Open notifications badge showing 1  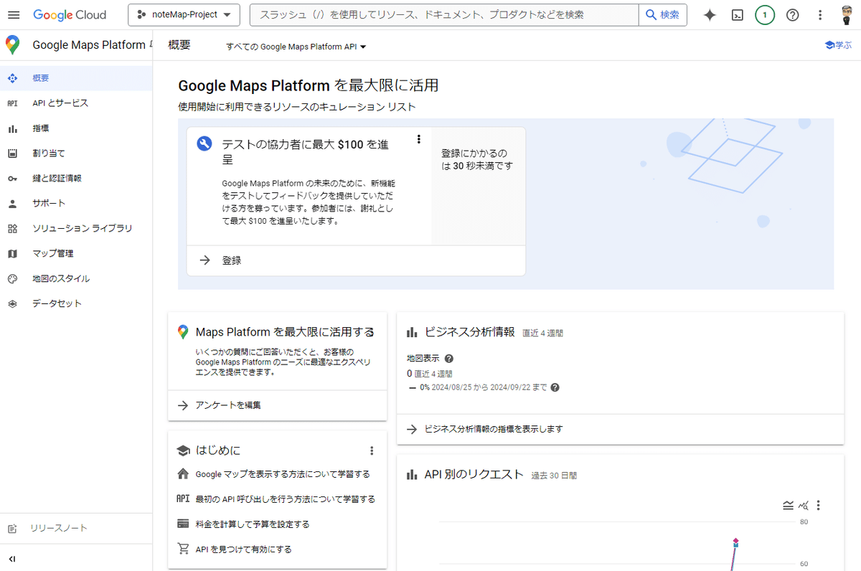pyautogui.click(x=765, y=15)
